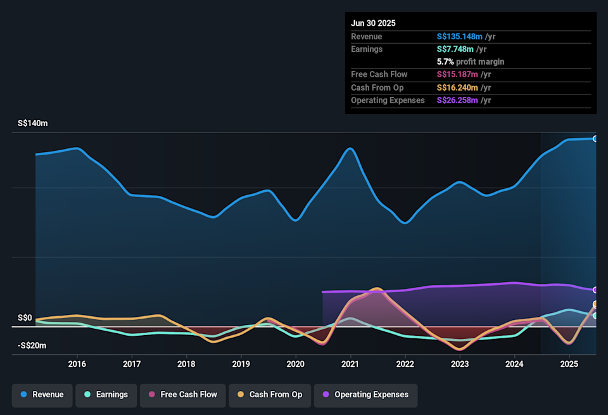Image resolution: width=608 pixels, height=415 pixels.
Task: Click the purple operating expenses endpoint marker
Action: [x=595, y=290]
